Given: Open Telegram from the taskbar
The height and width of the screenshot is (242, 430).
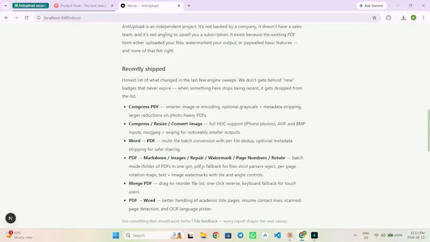Looking at the screenshot, I should pyautogui.click(x=240, y=236).
